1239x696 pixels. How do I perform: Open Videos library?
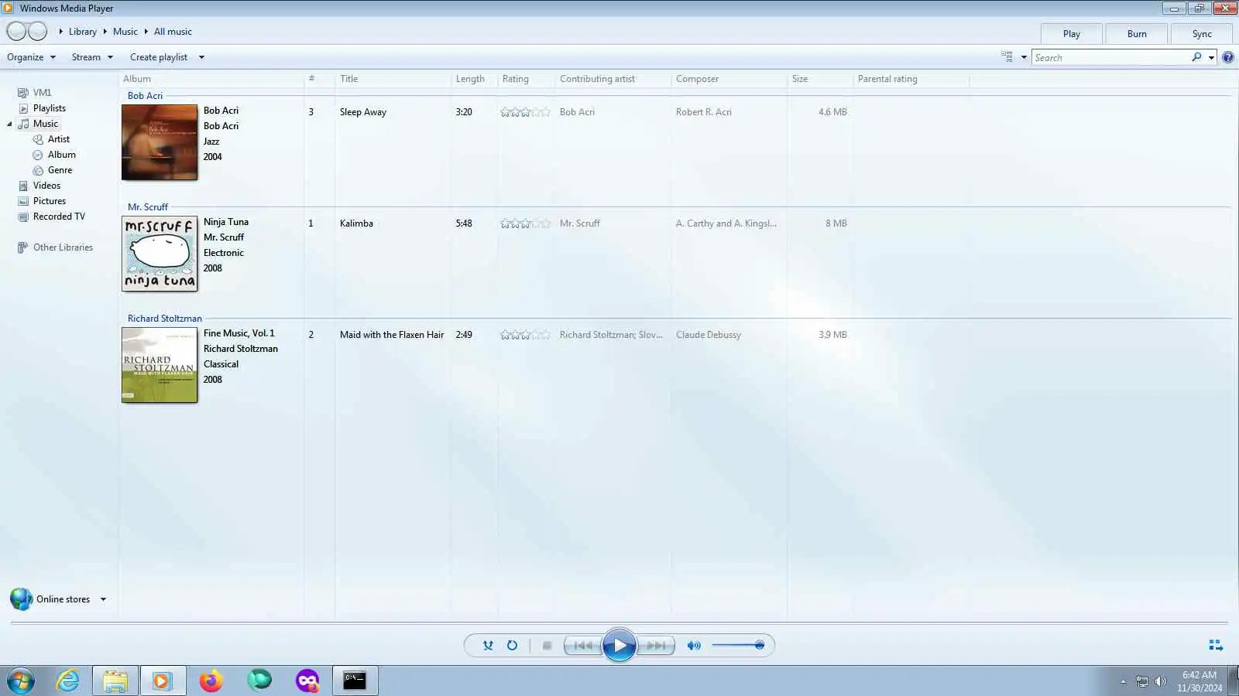(39, 186)
